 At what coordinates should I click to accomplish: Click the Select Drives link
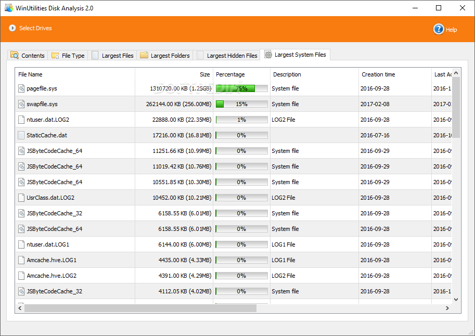(35, 28)
